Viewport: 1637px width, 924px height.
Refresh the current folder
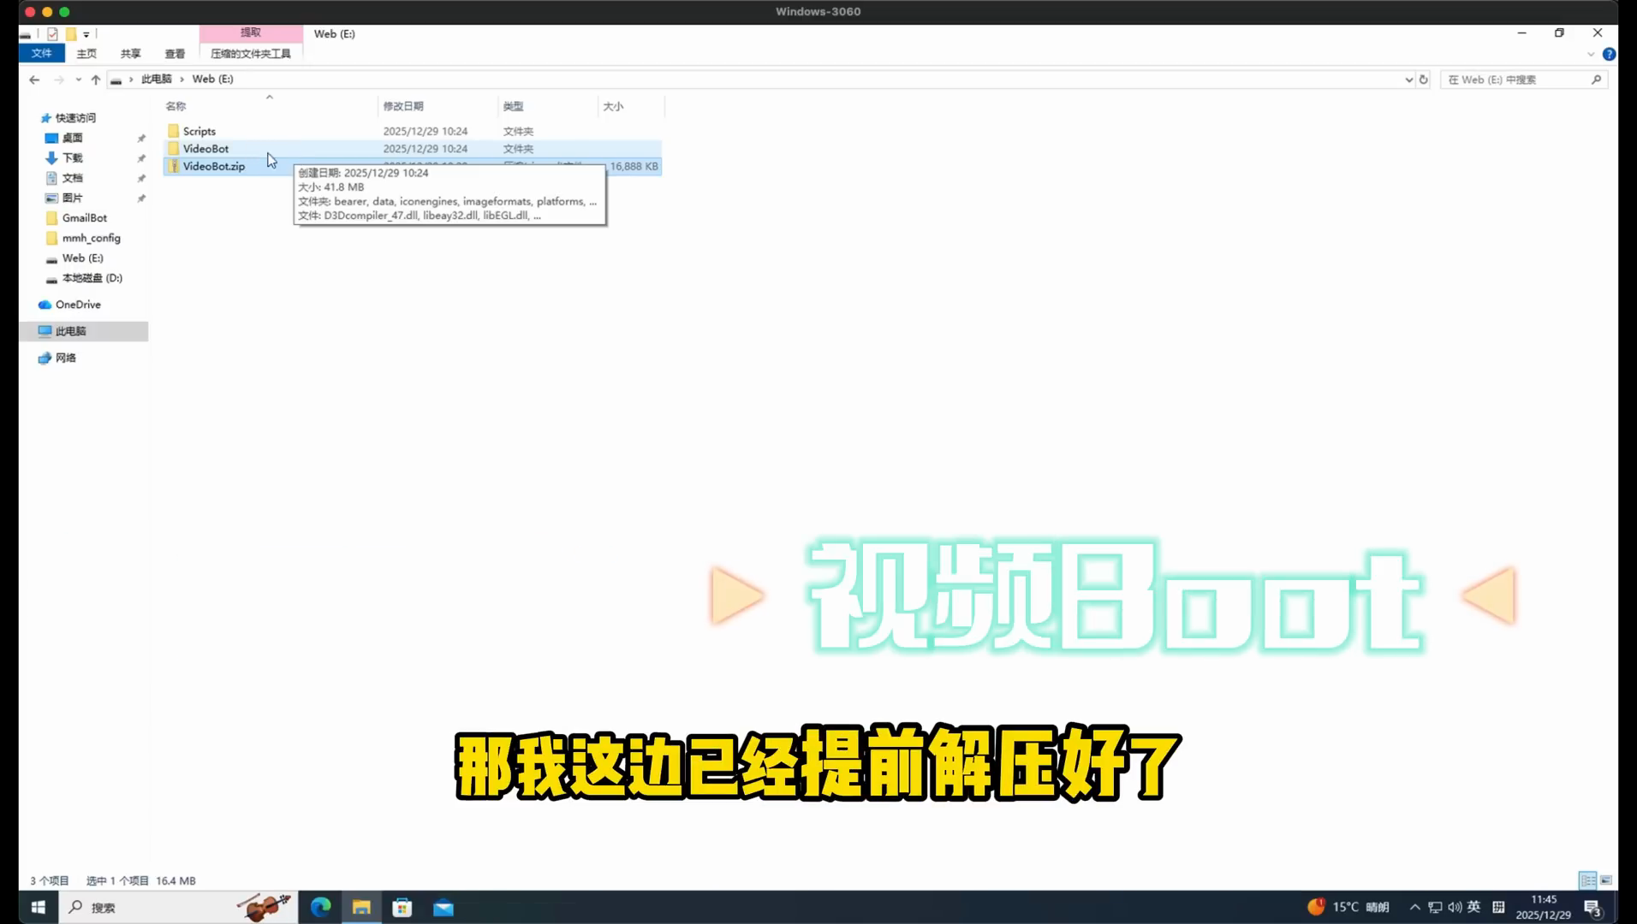click(1424, 80)
